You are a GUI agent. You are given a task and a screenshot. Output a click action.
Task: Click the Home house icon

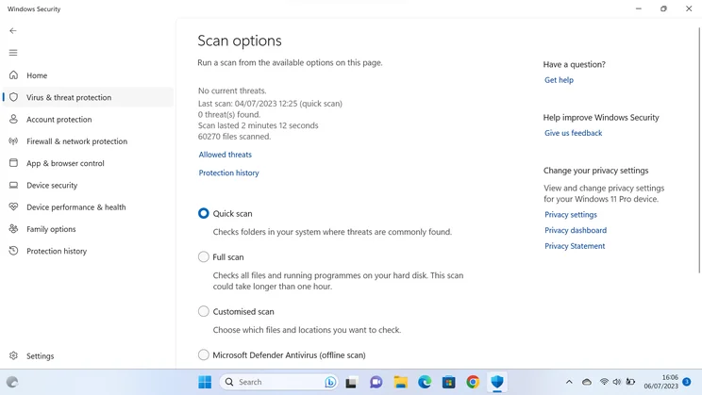(x=13, y=75)
